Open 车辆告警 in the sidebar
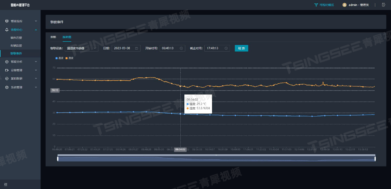The height and width of the screenshot is (189, 391). pos(16,46)
